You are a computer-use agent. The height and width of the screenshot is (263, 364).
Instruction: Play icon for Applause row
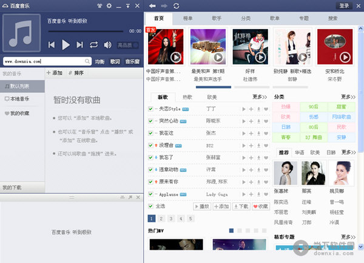(x=244, y=194)
